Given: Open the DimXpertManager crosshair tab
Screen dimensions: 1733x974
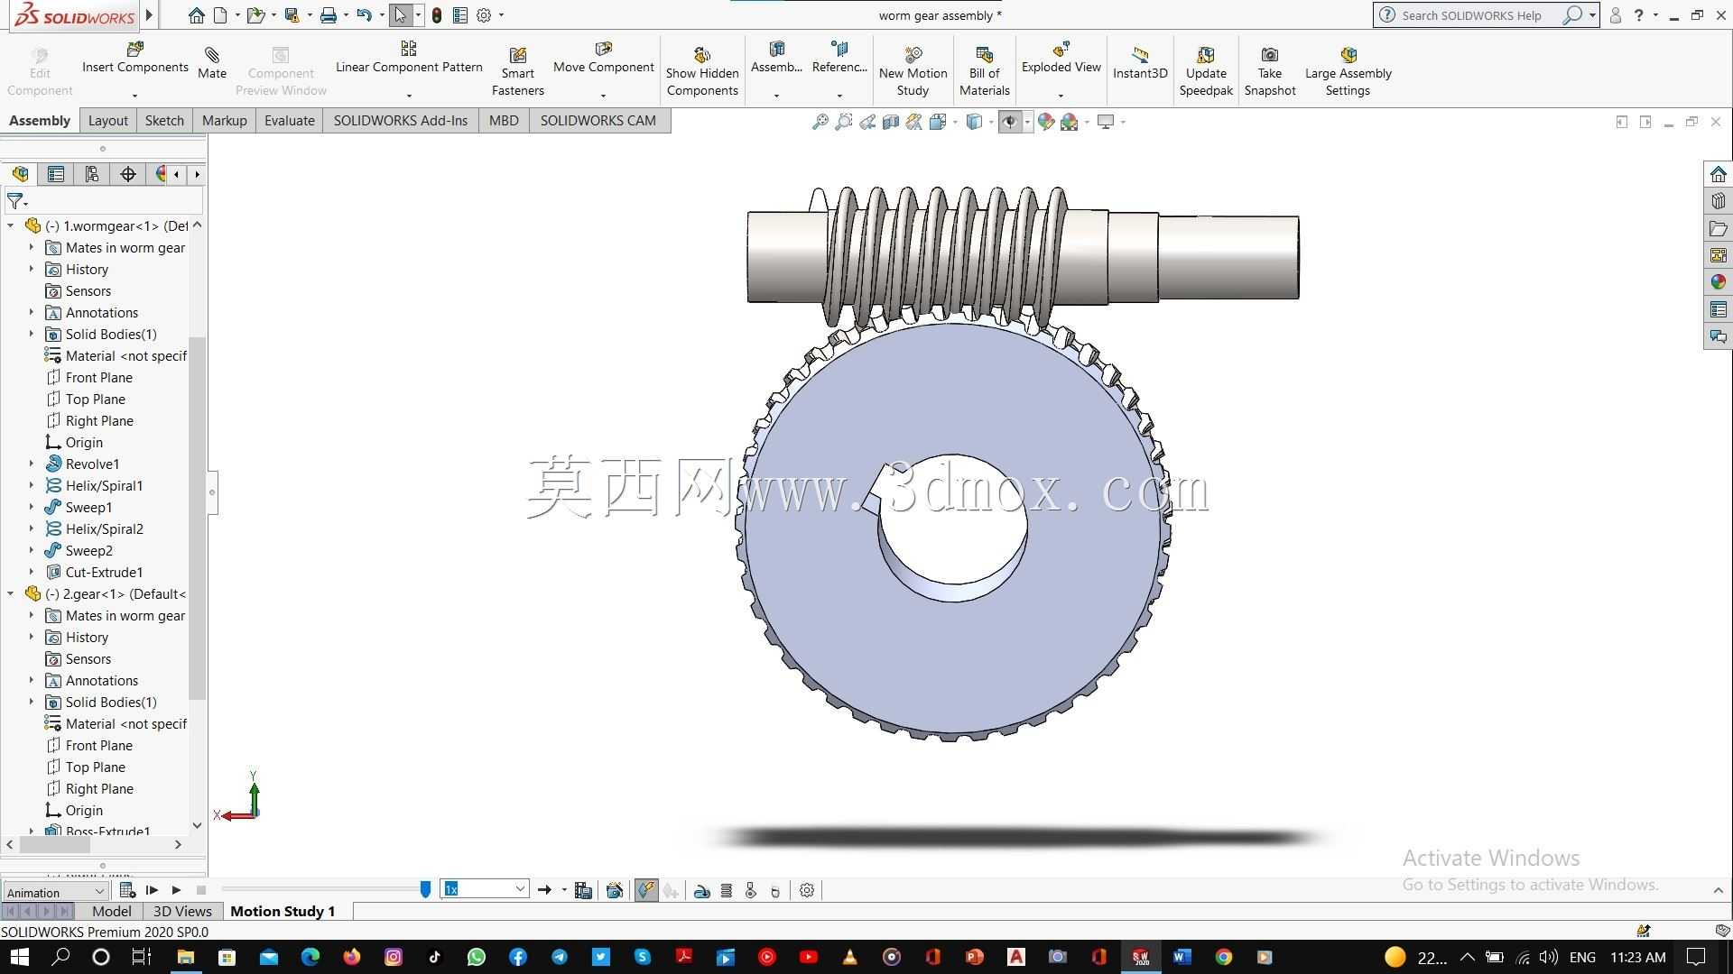Looking at the screenshot, I should click(x=128, y=174).
